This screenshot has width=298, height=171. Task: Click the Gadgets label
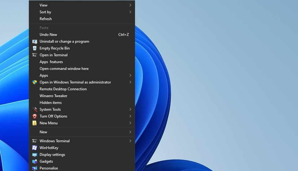click(x=46, y=161)
